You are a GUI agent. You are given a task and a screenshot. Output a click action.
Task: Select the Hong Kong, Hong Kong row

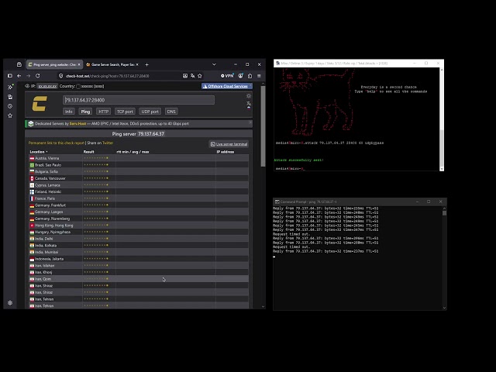coord(139,226)
